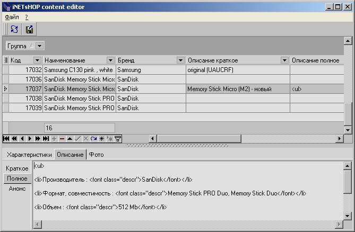Screen dimensions: 355x232
Task: Click the Refresh toolbar icon
Action: coord(14,29)
